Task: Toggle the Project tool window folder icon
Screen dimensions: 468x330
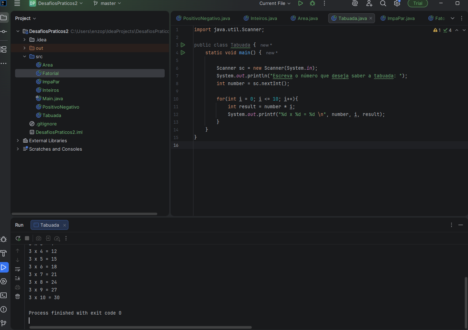Action: 4,18
